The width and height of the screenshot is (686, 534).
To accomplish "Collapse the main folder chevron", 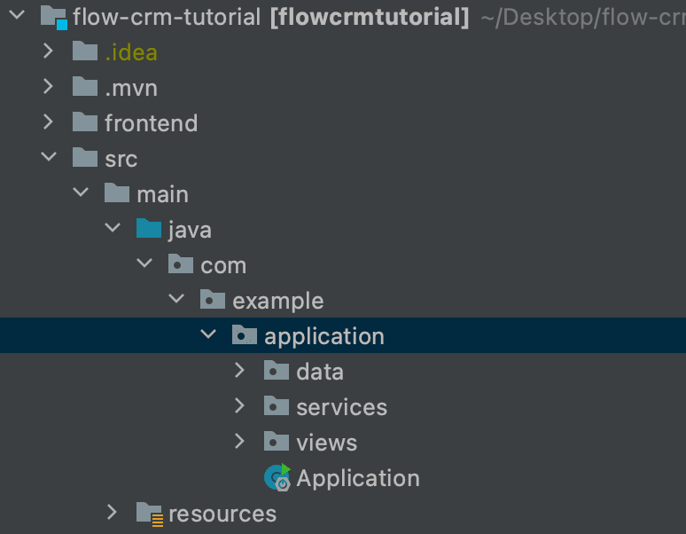I will coord(81,192).
